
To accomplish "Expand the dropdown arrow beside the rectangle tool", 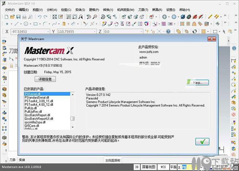I will pos(40,24).
